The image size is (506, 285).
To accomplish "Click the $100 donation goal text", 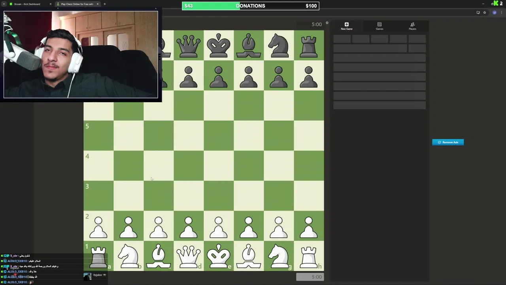I will tap(311, 6).
